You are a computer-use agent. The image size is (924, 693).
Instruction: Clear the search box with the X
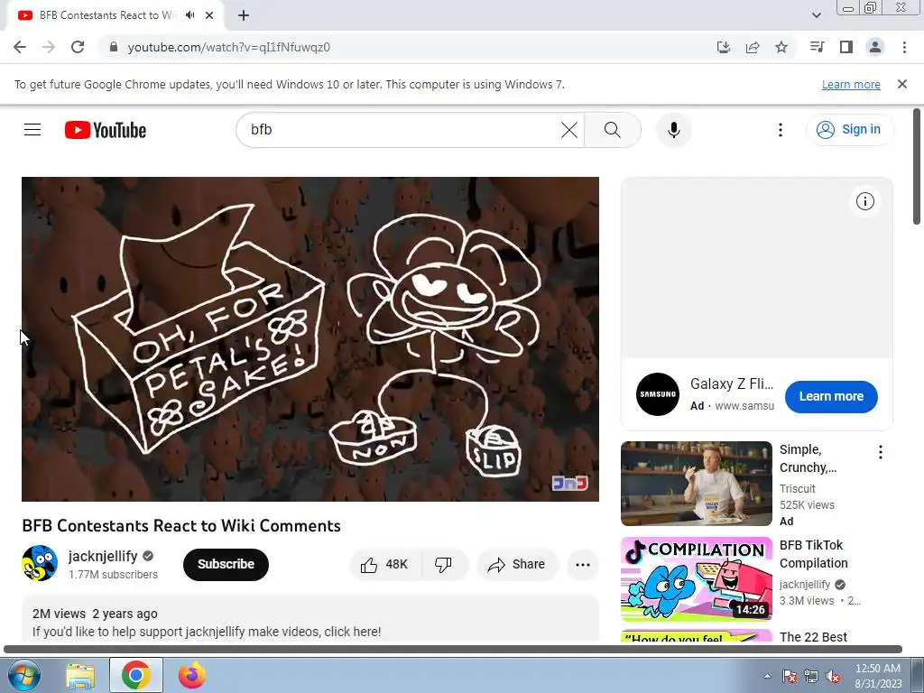pyautogui.click(x=569, y=130)
